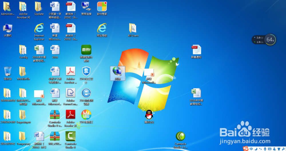Open the Administr... user folder
Viewport: 286px width, 151px height.
click(7, 9)
